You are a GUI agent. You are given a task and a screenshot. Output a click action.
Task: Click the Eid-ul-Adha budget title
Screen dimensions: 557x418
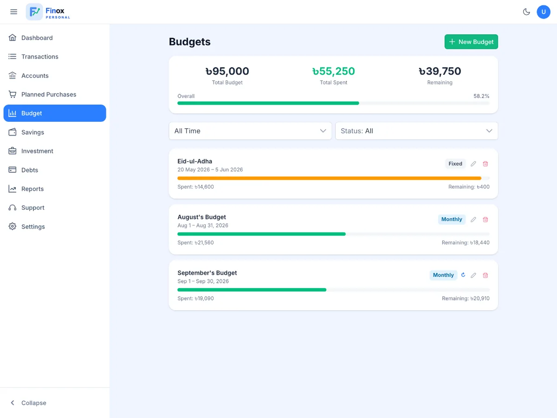click(x=195, y=161)
